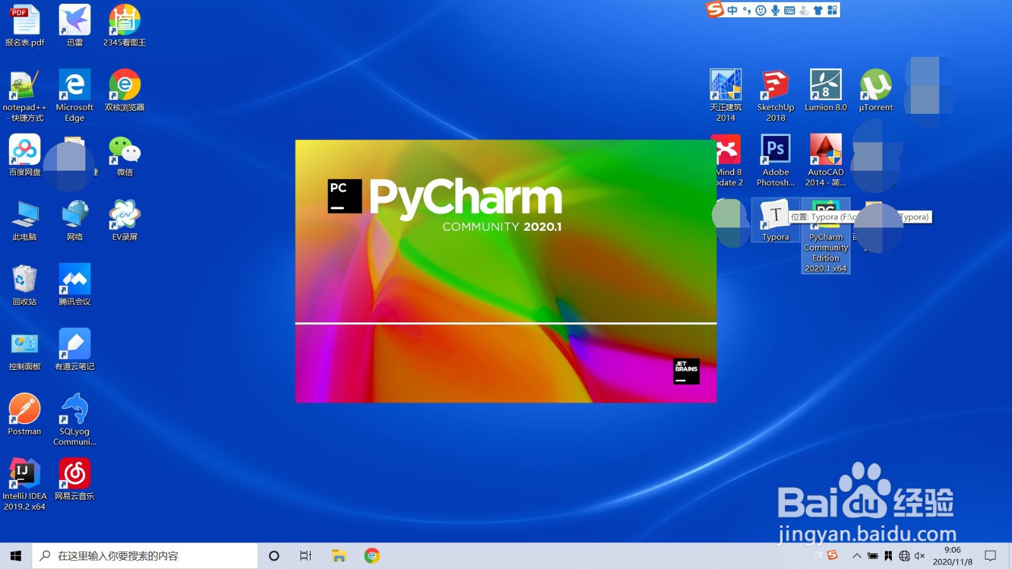Open the battery status tray icon

(873, 556)
